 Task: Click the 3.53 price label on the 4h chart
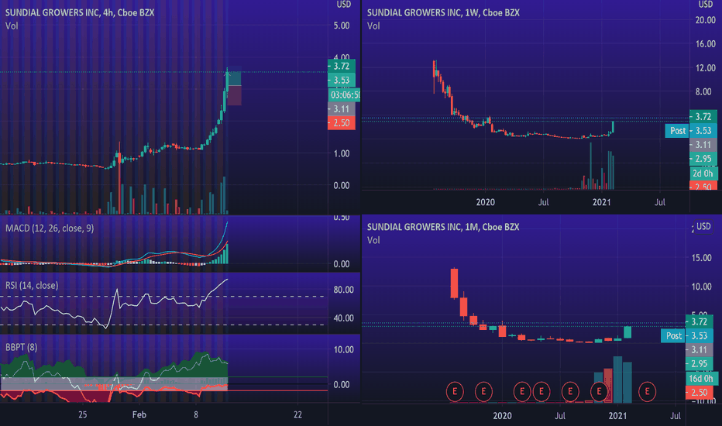tap(341, 80)
